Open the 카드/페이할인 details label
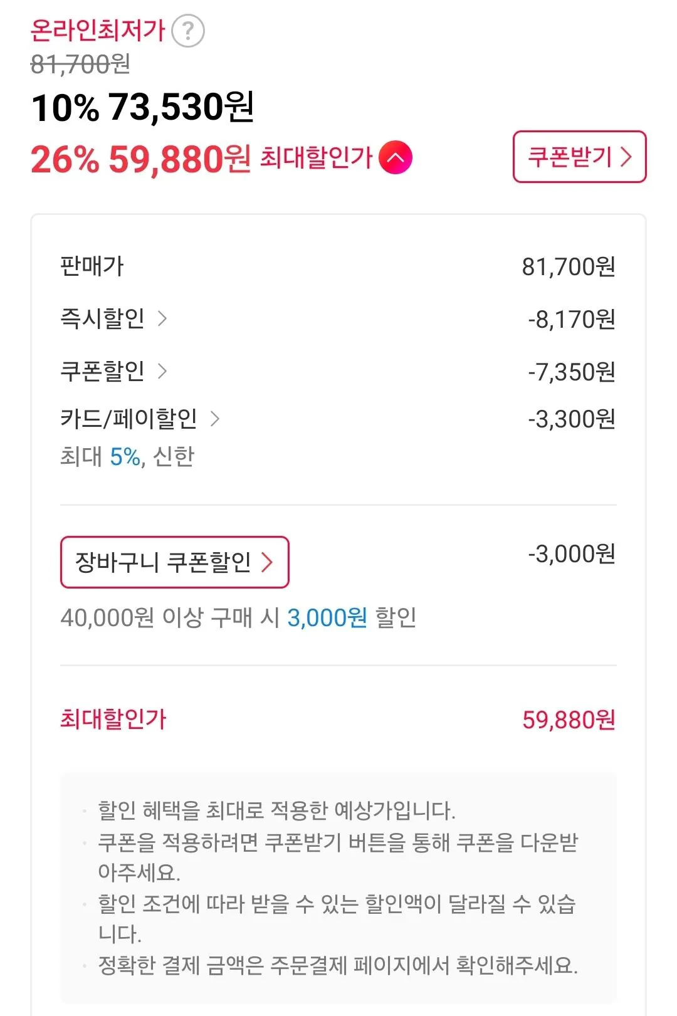The width and height of the screenshot is (677, 1016). point(129,419)
